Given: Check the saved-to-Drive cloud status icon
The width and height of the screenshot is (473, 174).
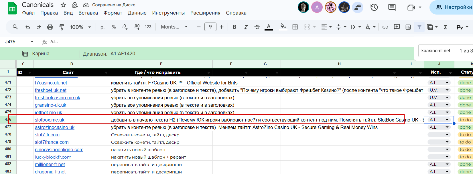Looking at the screenshot, I should tap(86, 5).
